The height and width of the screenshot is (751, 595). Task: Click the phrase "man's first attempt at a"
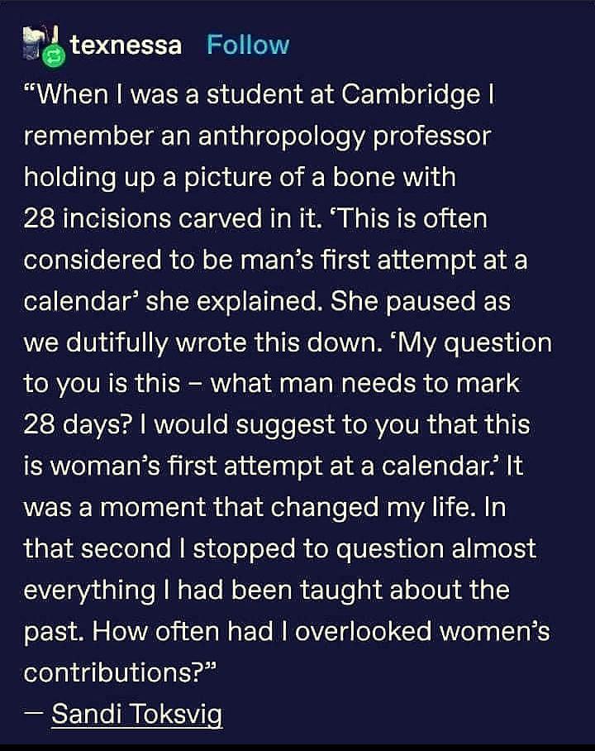click(395, 260)
